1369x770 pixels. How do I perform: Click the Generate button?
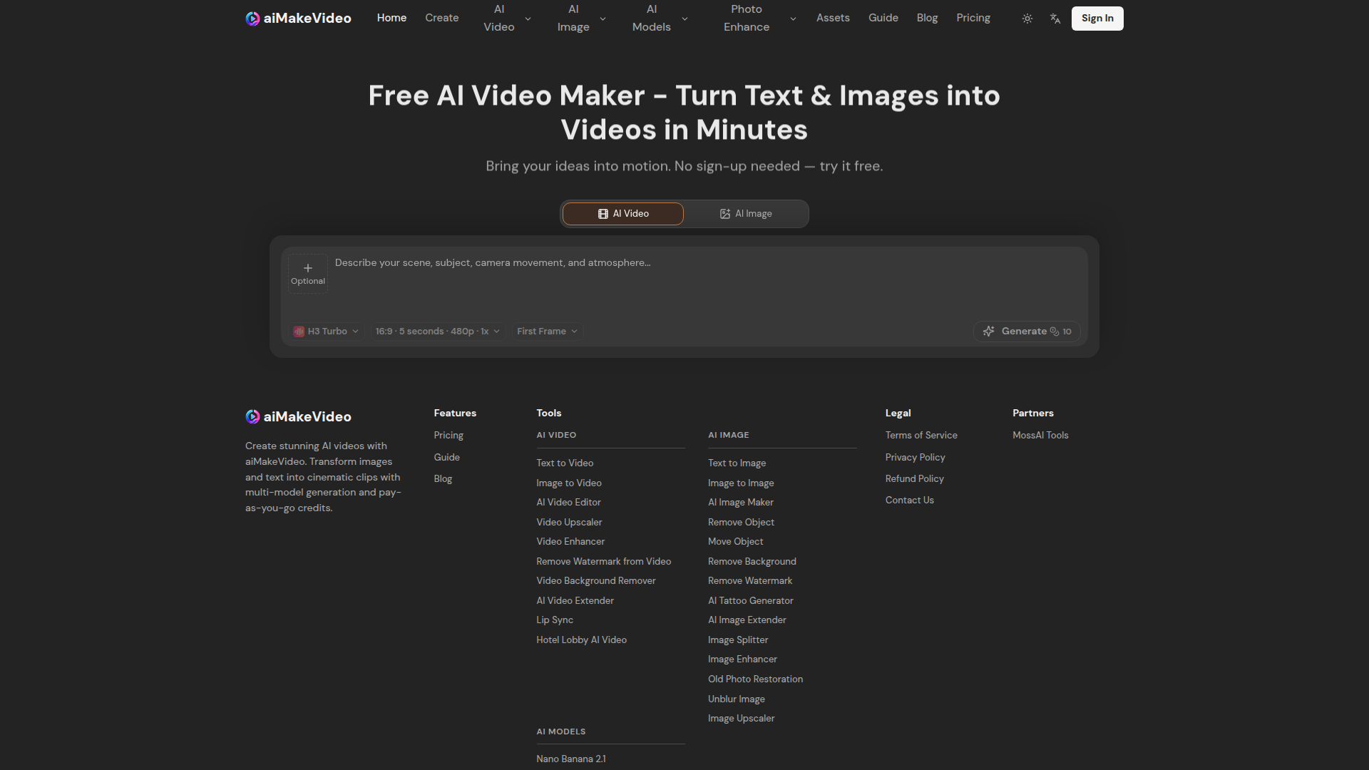(1027, 332)
